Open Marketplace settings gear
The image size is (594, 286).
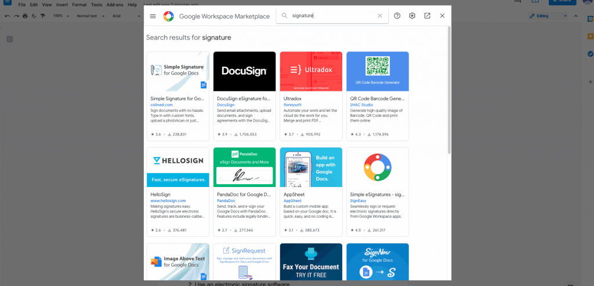point(412,16)
